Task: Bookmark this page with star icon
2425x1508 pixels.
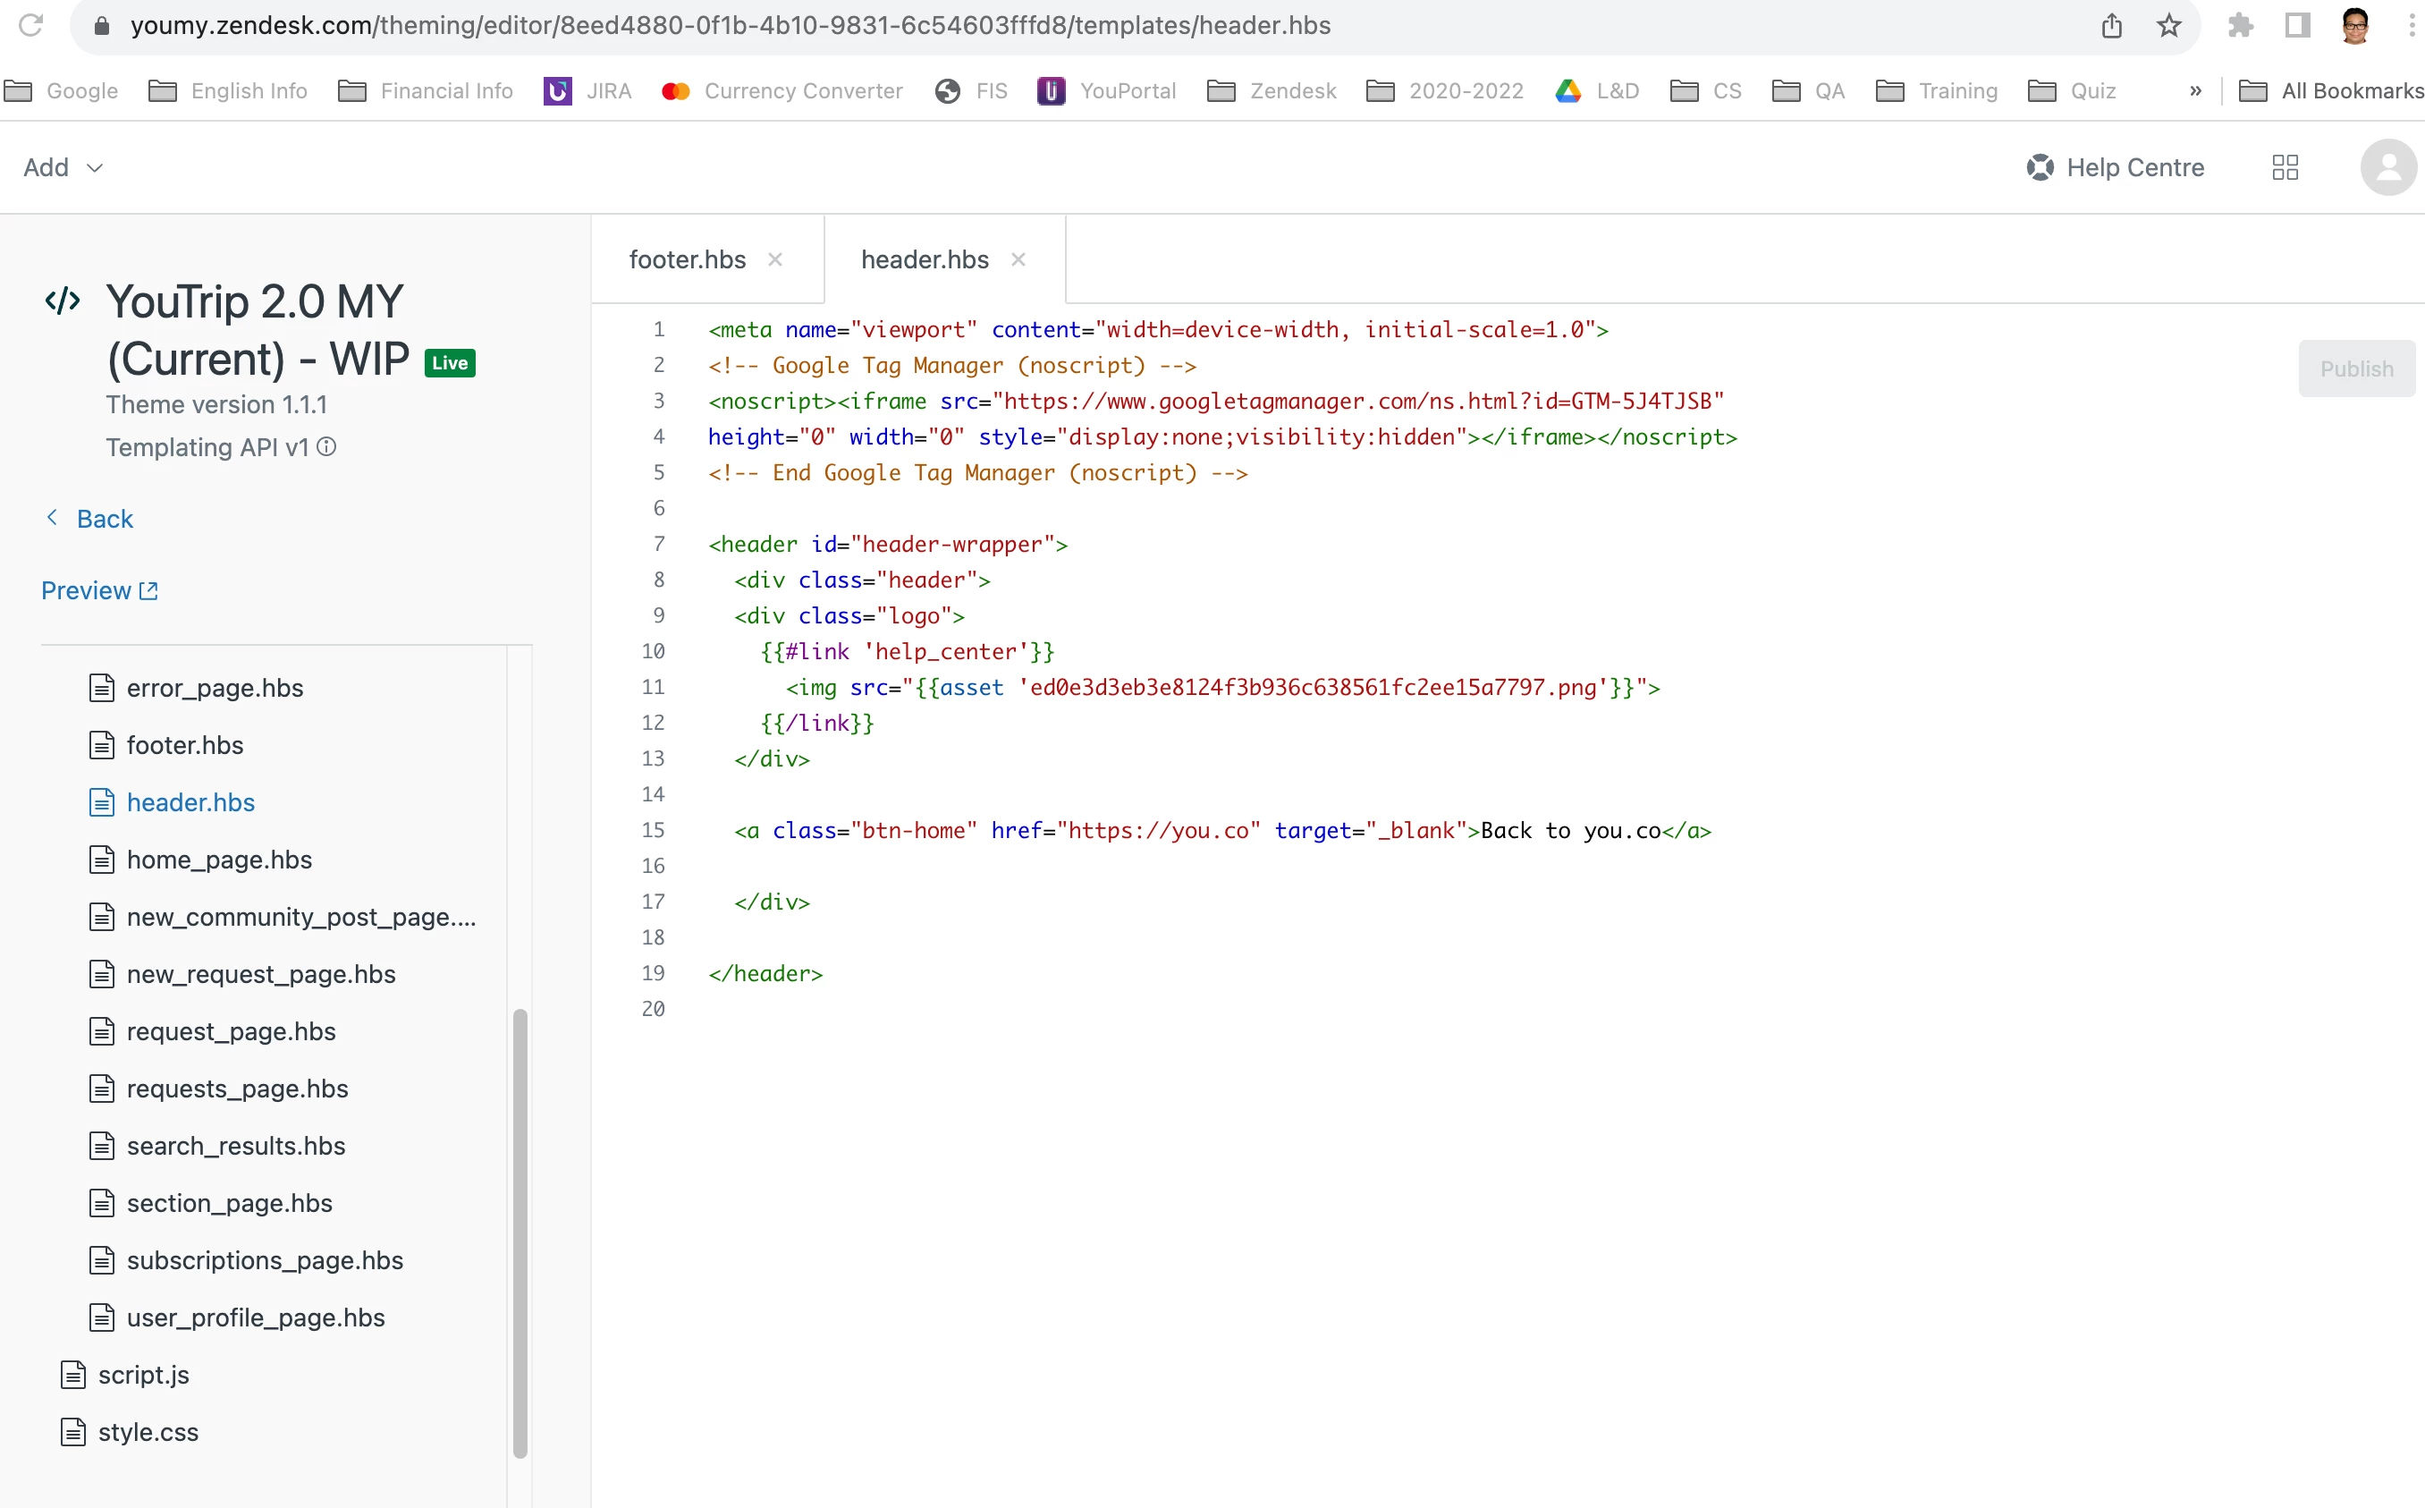Action: coord(2168,26)
